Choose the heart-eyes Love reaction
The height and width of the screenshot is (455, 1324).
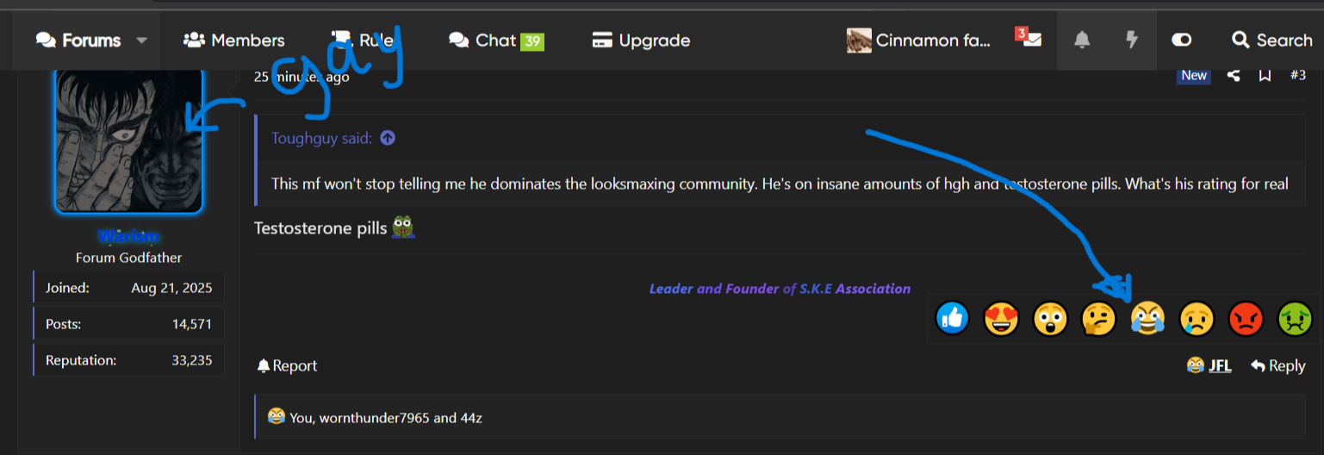[1001, 319]
